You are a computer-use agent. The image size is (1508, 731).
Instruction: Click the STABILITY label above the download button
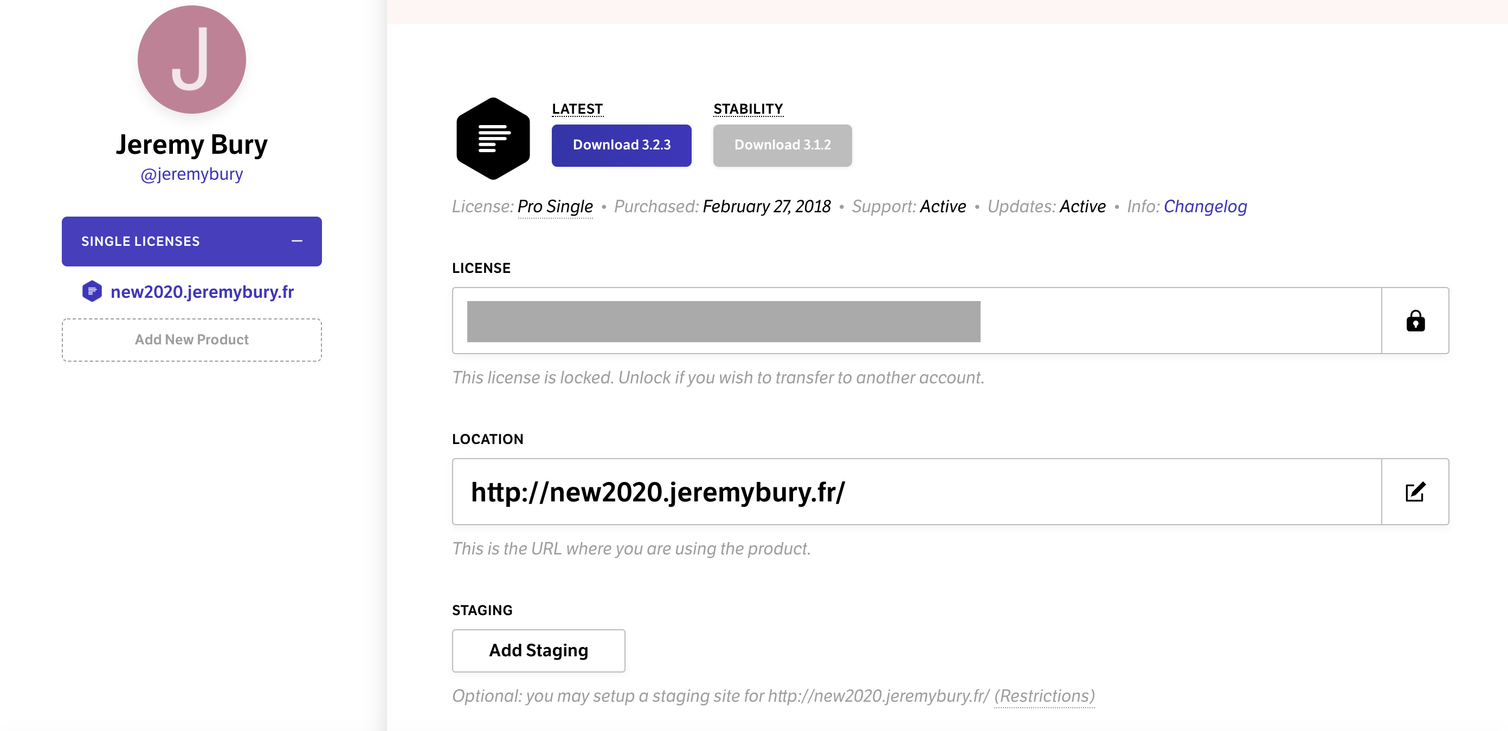pyautogui.click(x=747, y=109)
